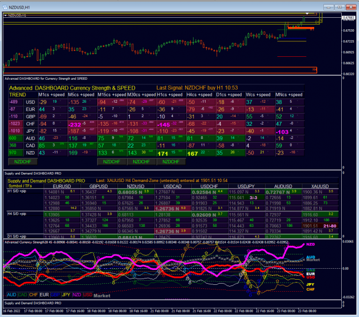
Task: Click the Last XAUUSD H4 Demand-Zone message
Action: click(x=161, y=180)
